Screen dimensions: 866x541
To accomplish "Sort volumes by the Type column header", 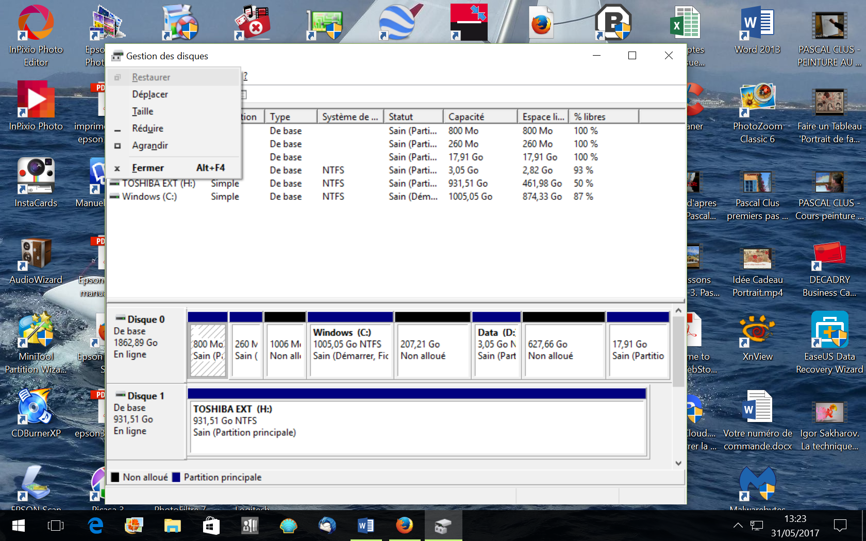I will click(x=291, y=117).
